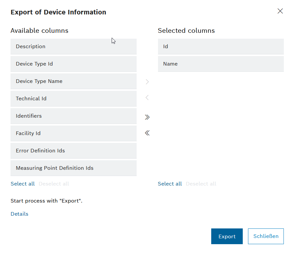Open the "Details" link

[19, 214]
